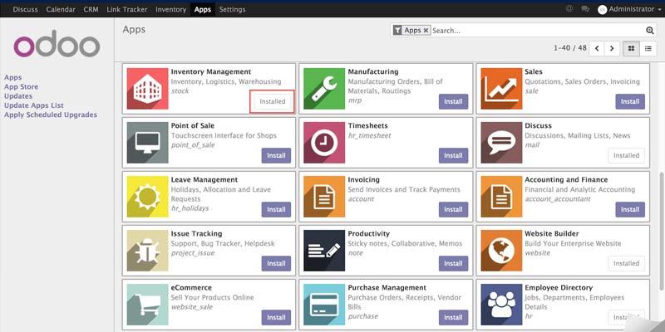The width and height of the screenshot is (665, 332).
Task: Click Installed button on Inventory Management
Action: 273,101
